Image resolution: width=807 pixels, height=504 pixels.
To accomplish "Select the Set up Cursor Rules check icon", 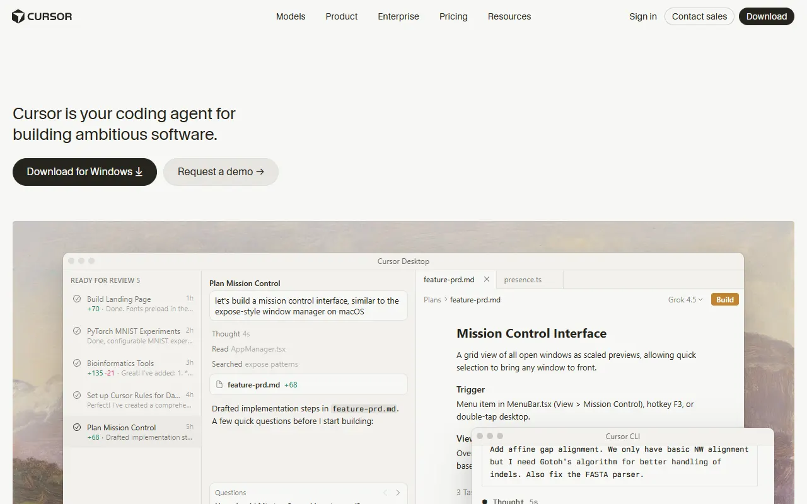I will (x=77, y=395).
